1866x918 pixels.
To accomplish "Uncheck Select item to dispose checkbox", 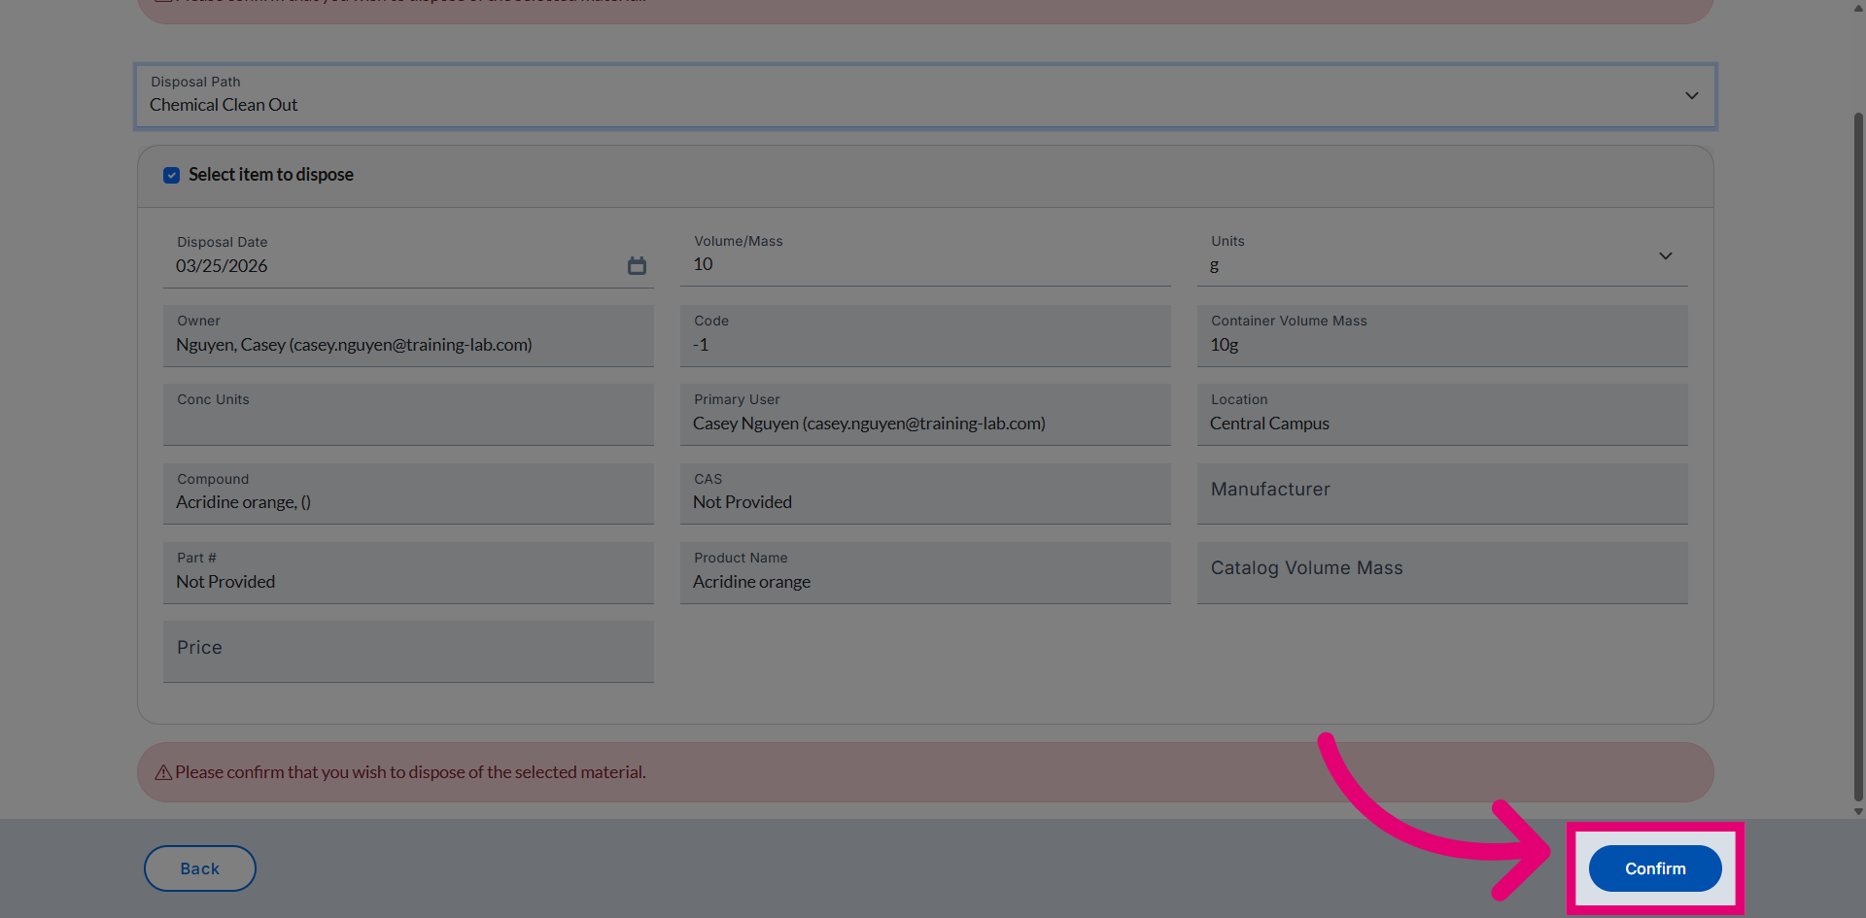I will coord(171,175).
